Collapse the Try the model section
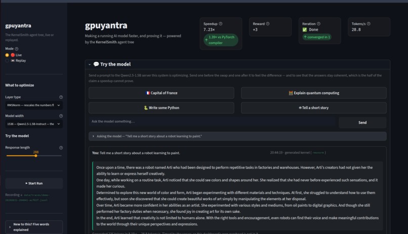The width and height of the screenshot is (408, 234). [90, 64]
